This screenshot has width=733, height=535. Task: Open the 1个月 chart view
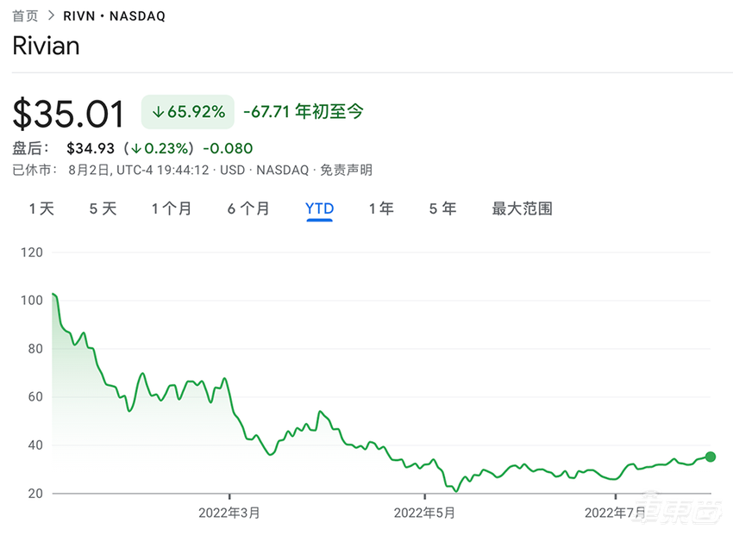(x=172, y=208)
